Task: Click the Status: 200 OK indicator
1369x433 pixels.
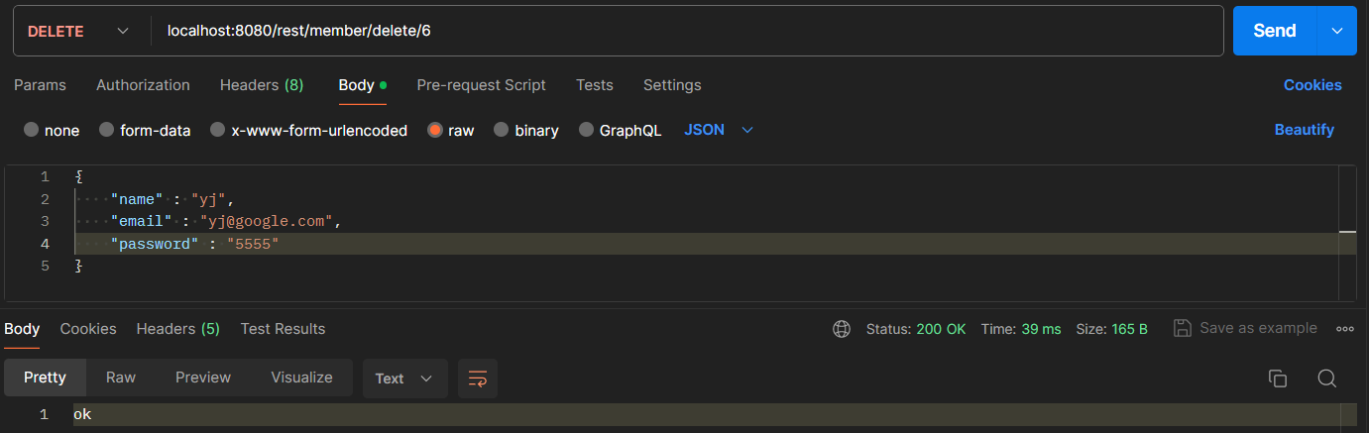Action: pos(916,329)
